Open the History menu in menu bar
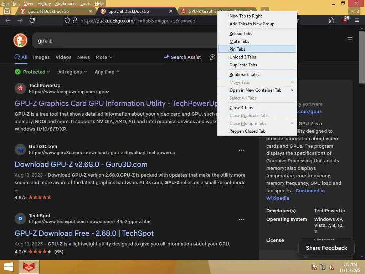This screenshot has height=274, width=365. pyautogui.click(x=44, y=4)
